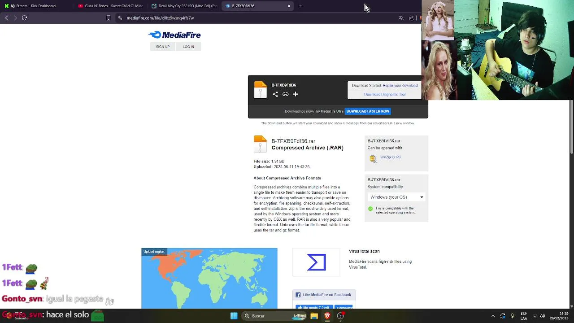Click the sync icon in system tray
The height and width of the screenshot is (323, 574).
[503, 316]
